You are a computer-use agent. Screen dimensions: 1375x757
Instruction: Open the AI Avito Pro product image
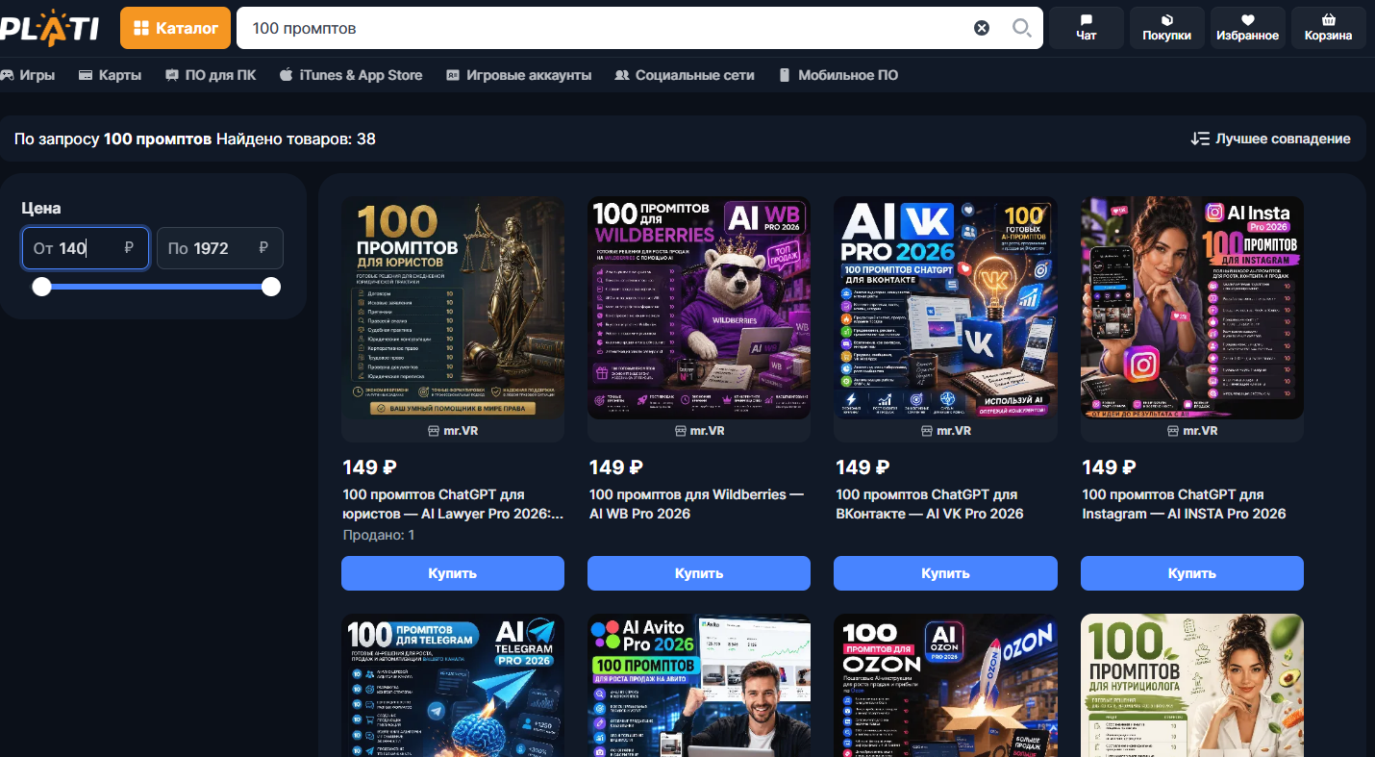[x=699, y=685]
